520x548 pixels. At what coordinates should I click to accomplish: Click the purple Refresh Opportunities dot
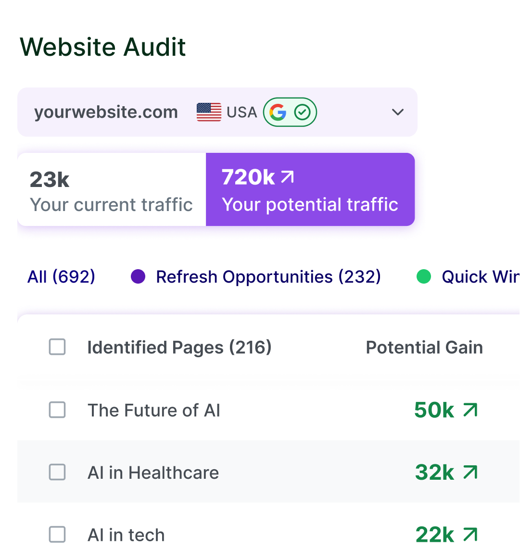click(x=138, y=276)
